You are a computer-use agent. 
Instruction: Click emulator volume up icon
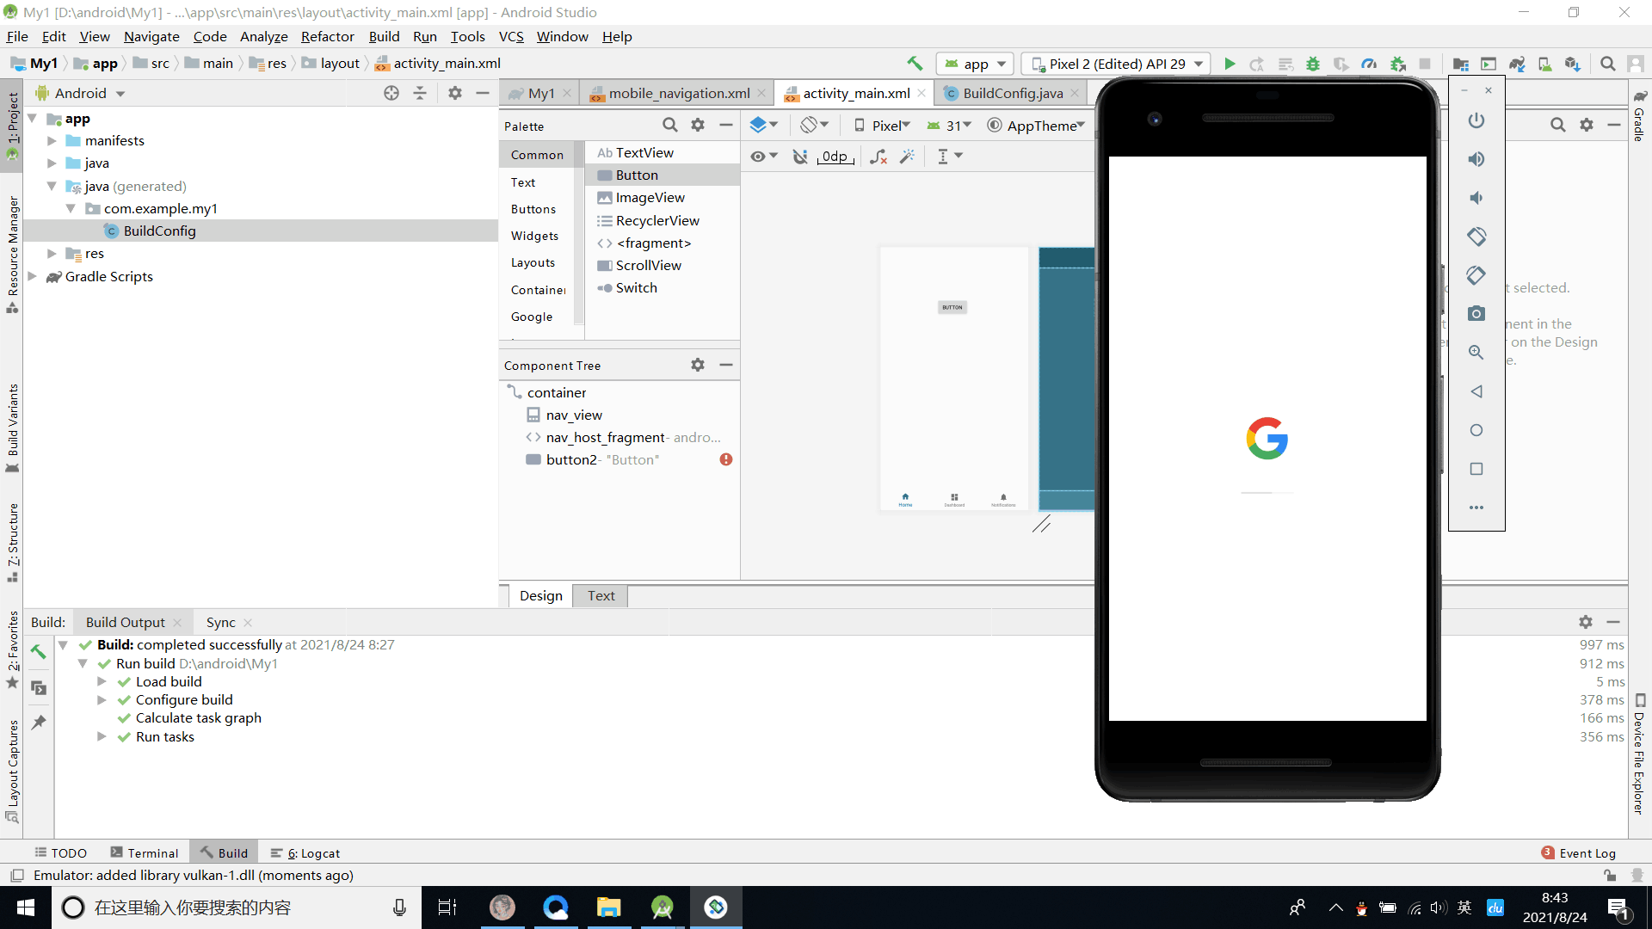[x=1476, y=159]
